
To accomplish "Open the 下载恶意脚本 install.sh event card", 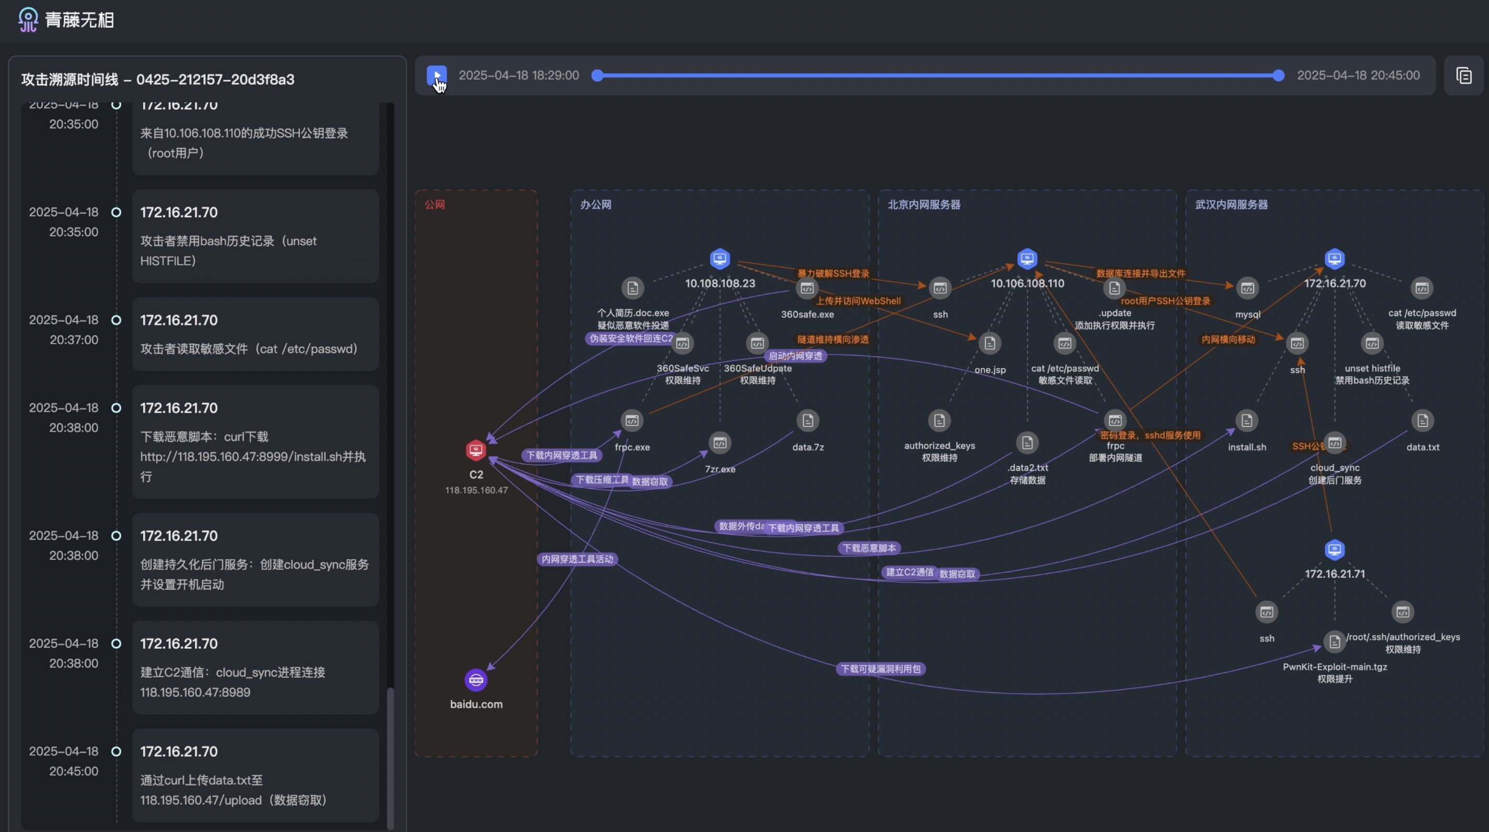I will (256, 442).
